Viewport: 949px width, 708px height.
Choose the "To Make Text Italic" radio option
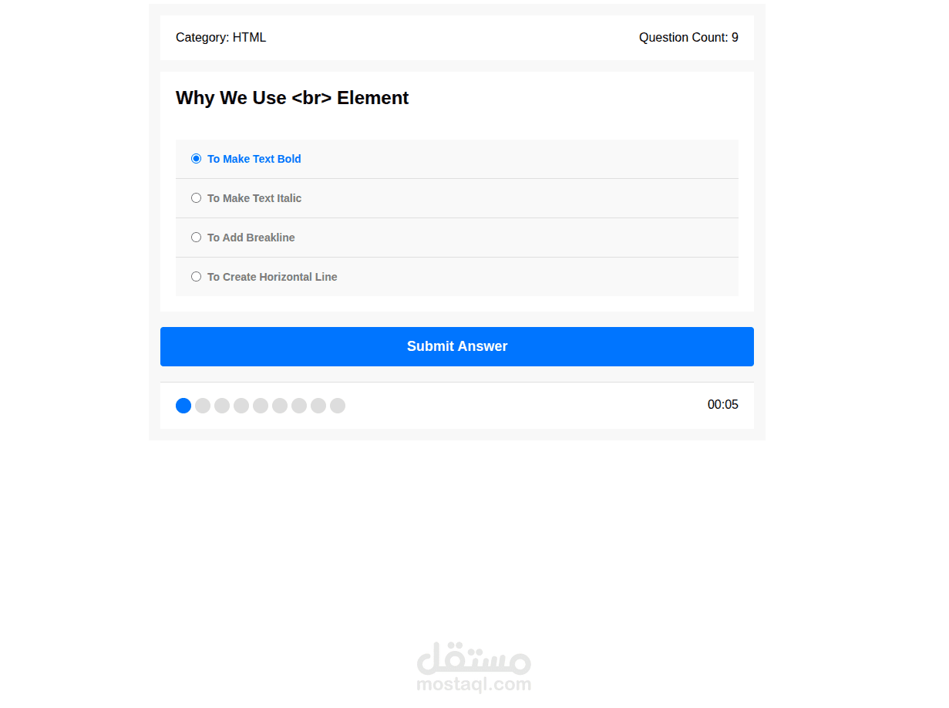click(x=196, y=198)
